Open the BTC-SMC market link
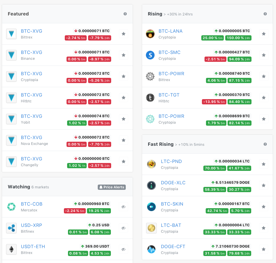Image resolution: width=276 pixels, height=263 pixels. 170,52
